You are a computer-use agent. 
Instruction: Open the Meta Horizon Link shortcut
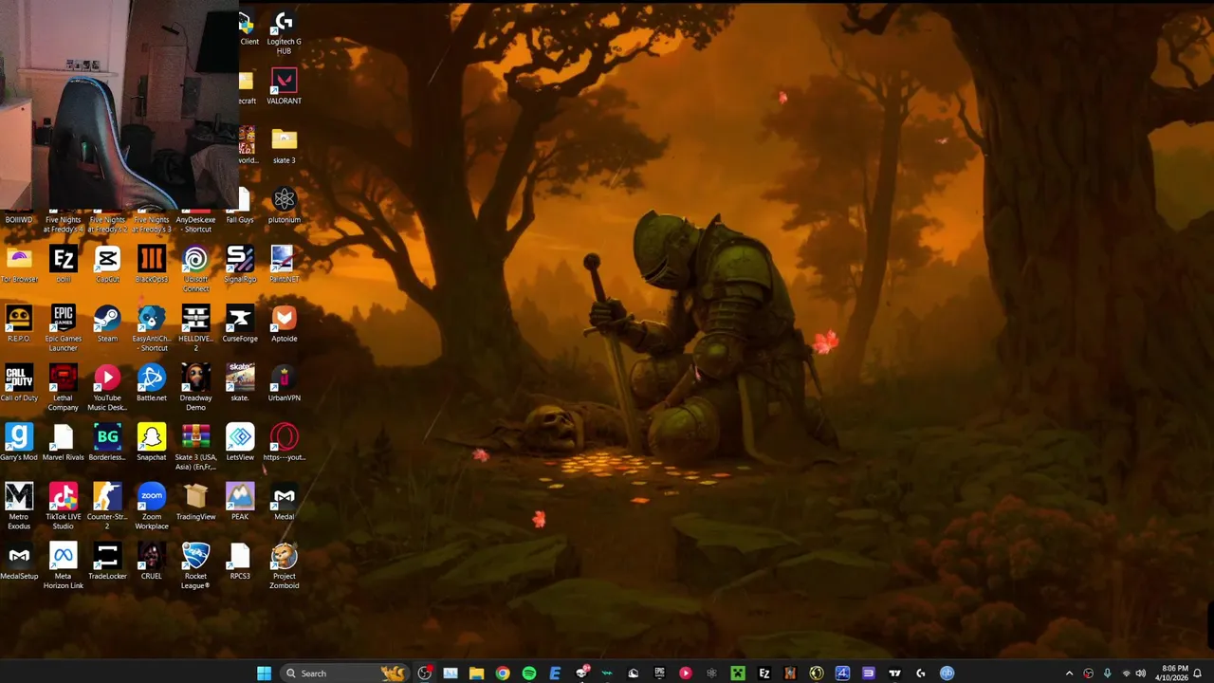tap(63, 565)
